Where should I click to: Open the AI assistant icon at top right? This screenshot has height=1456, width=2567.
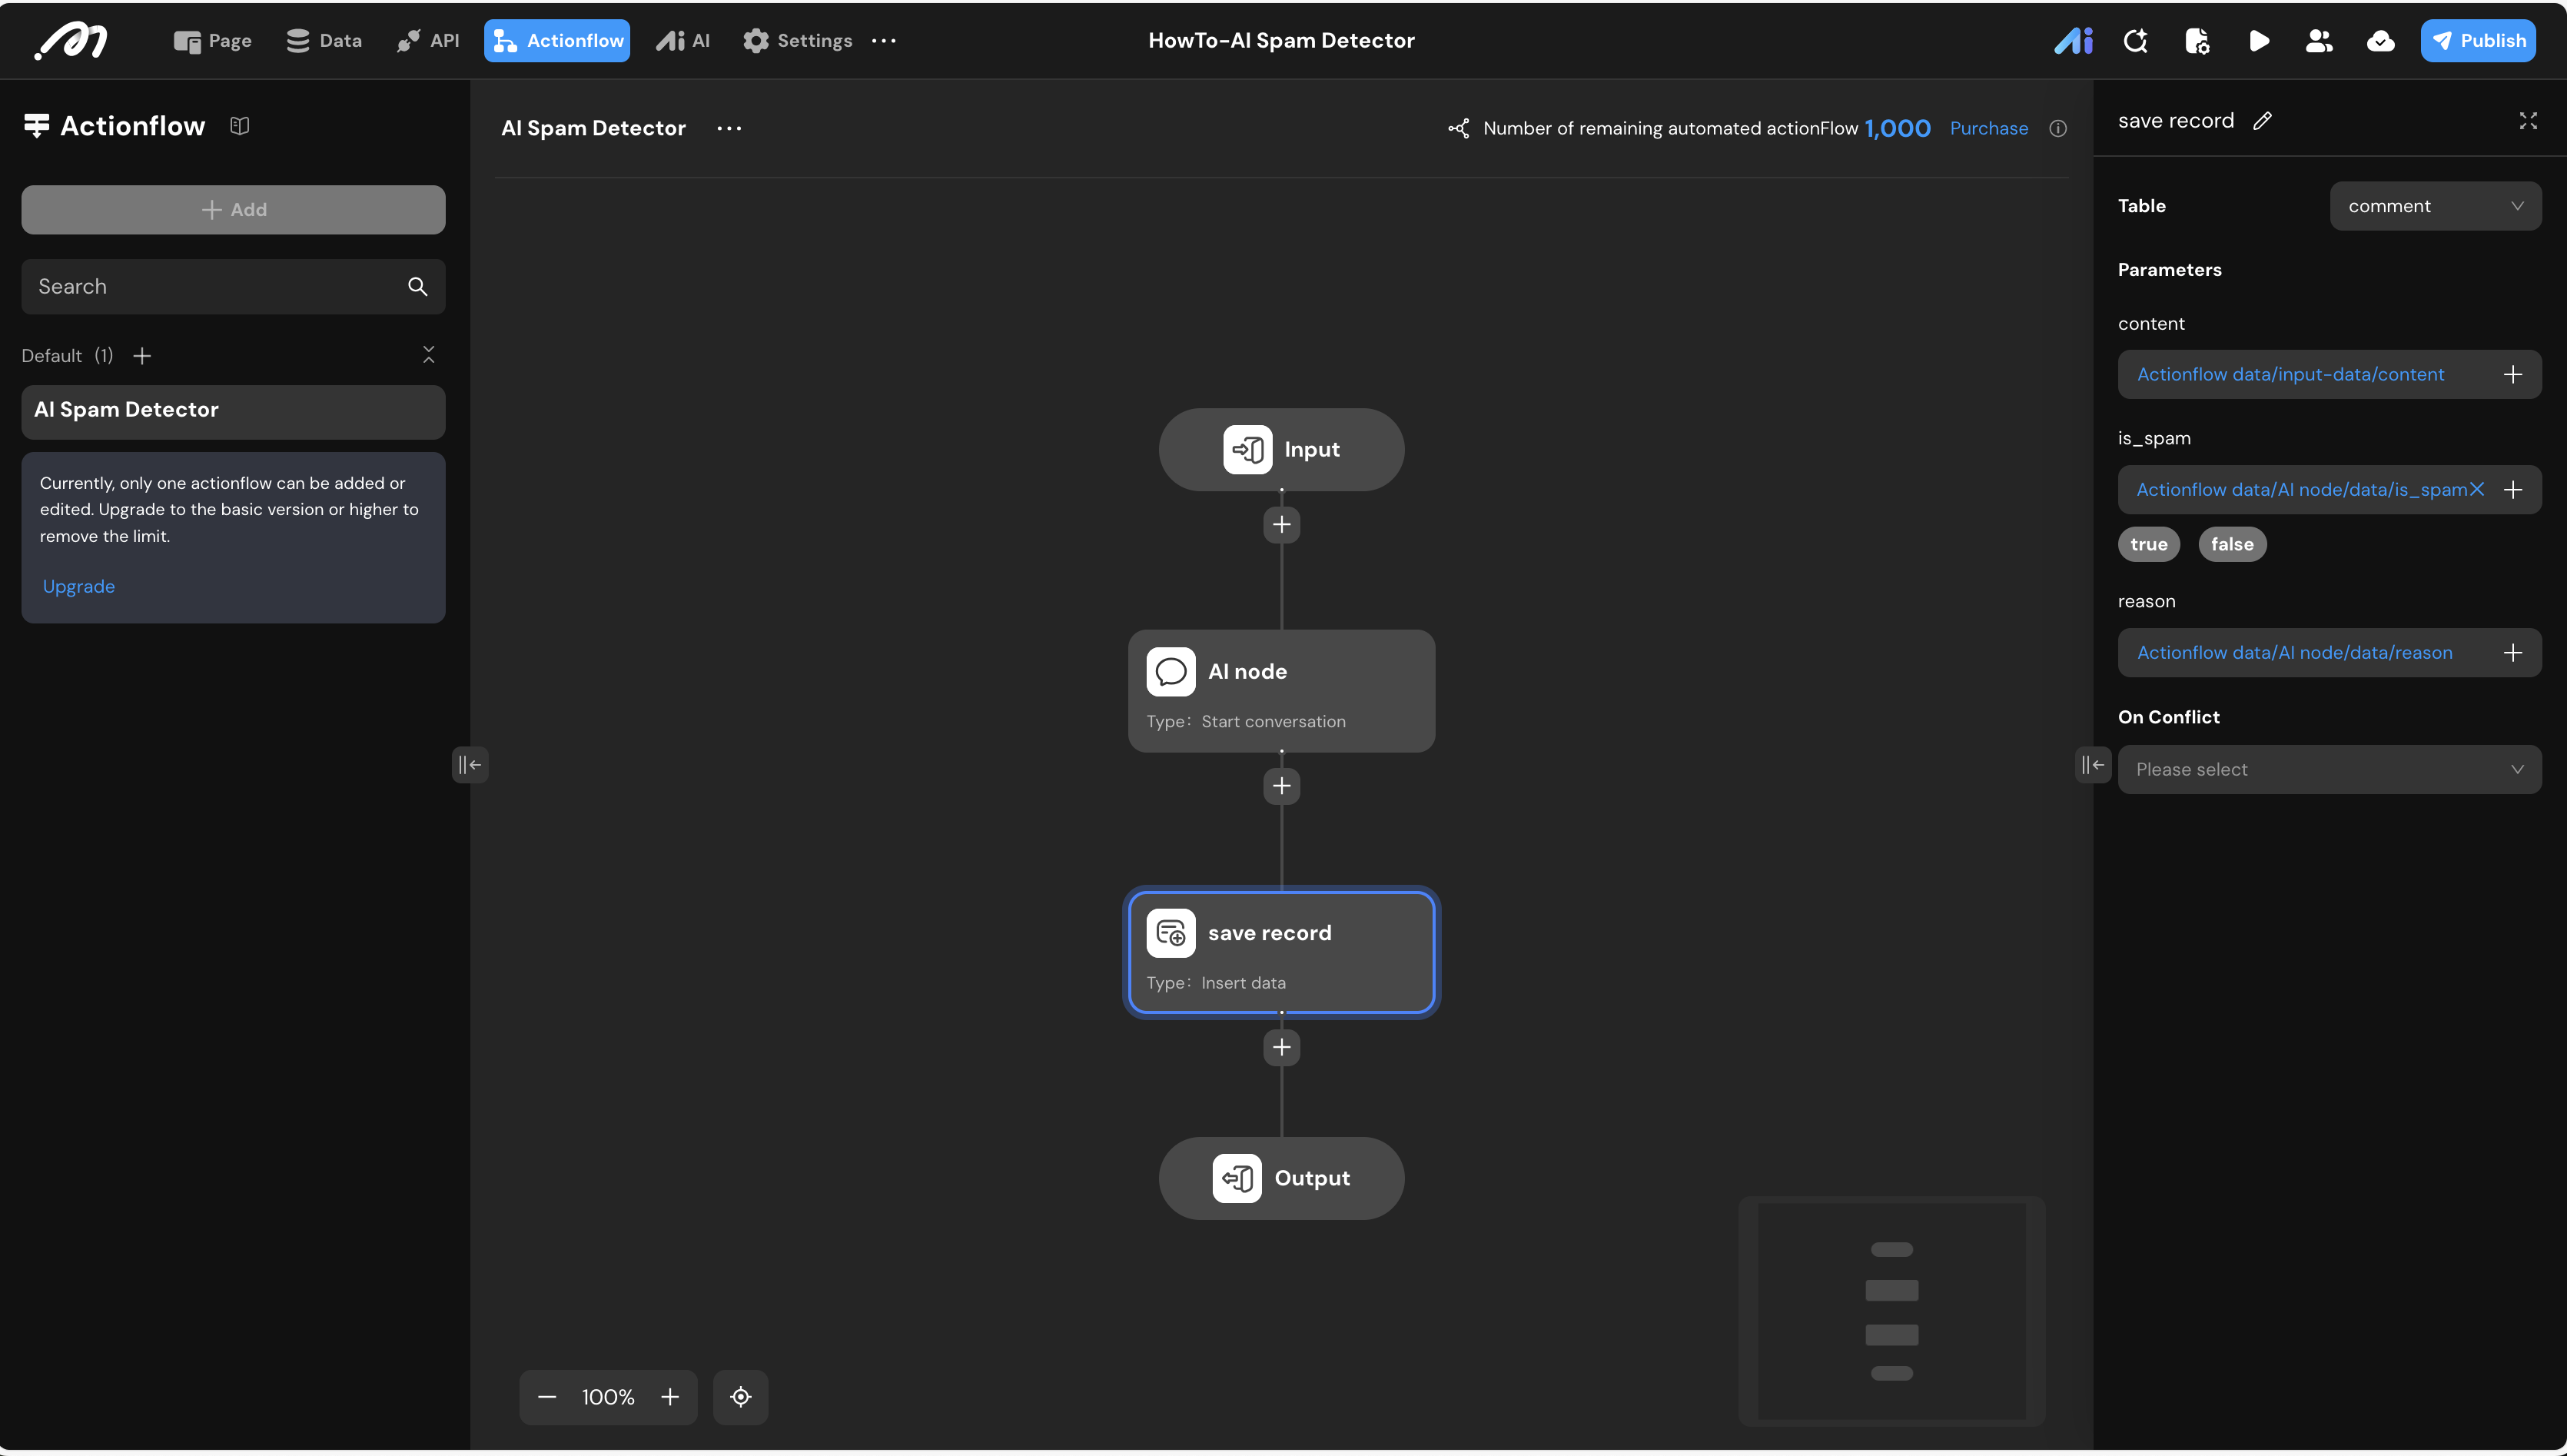(2073, 41)
